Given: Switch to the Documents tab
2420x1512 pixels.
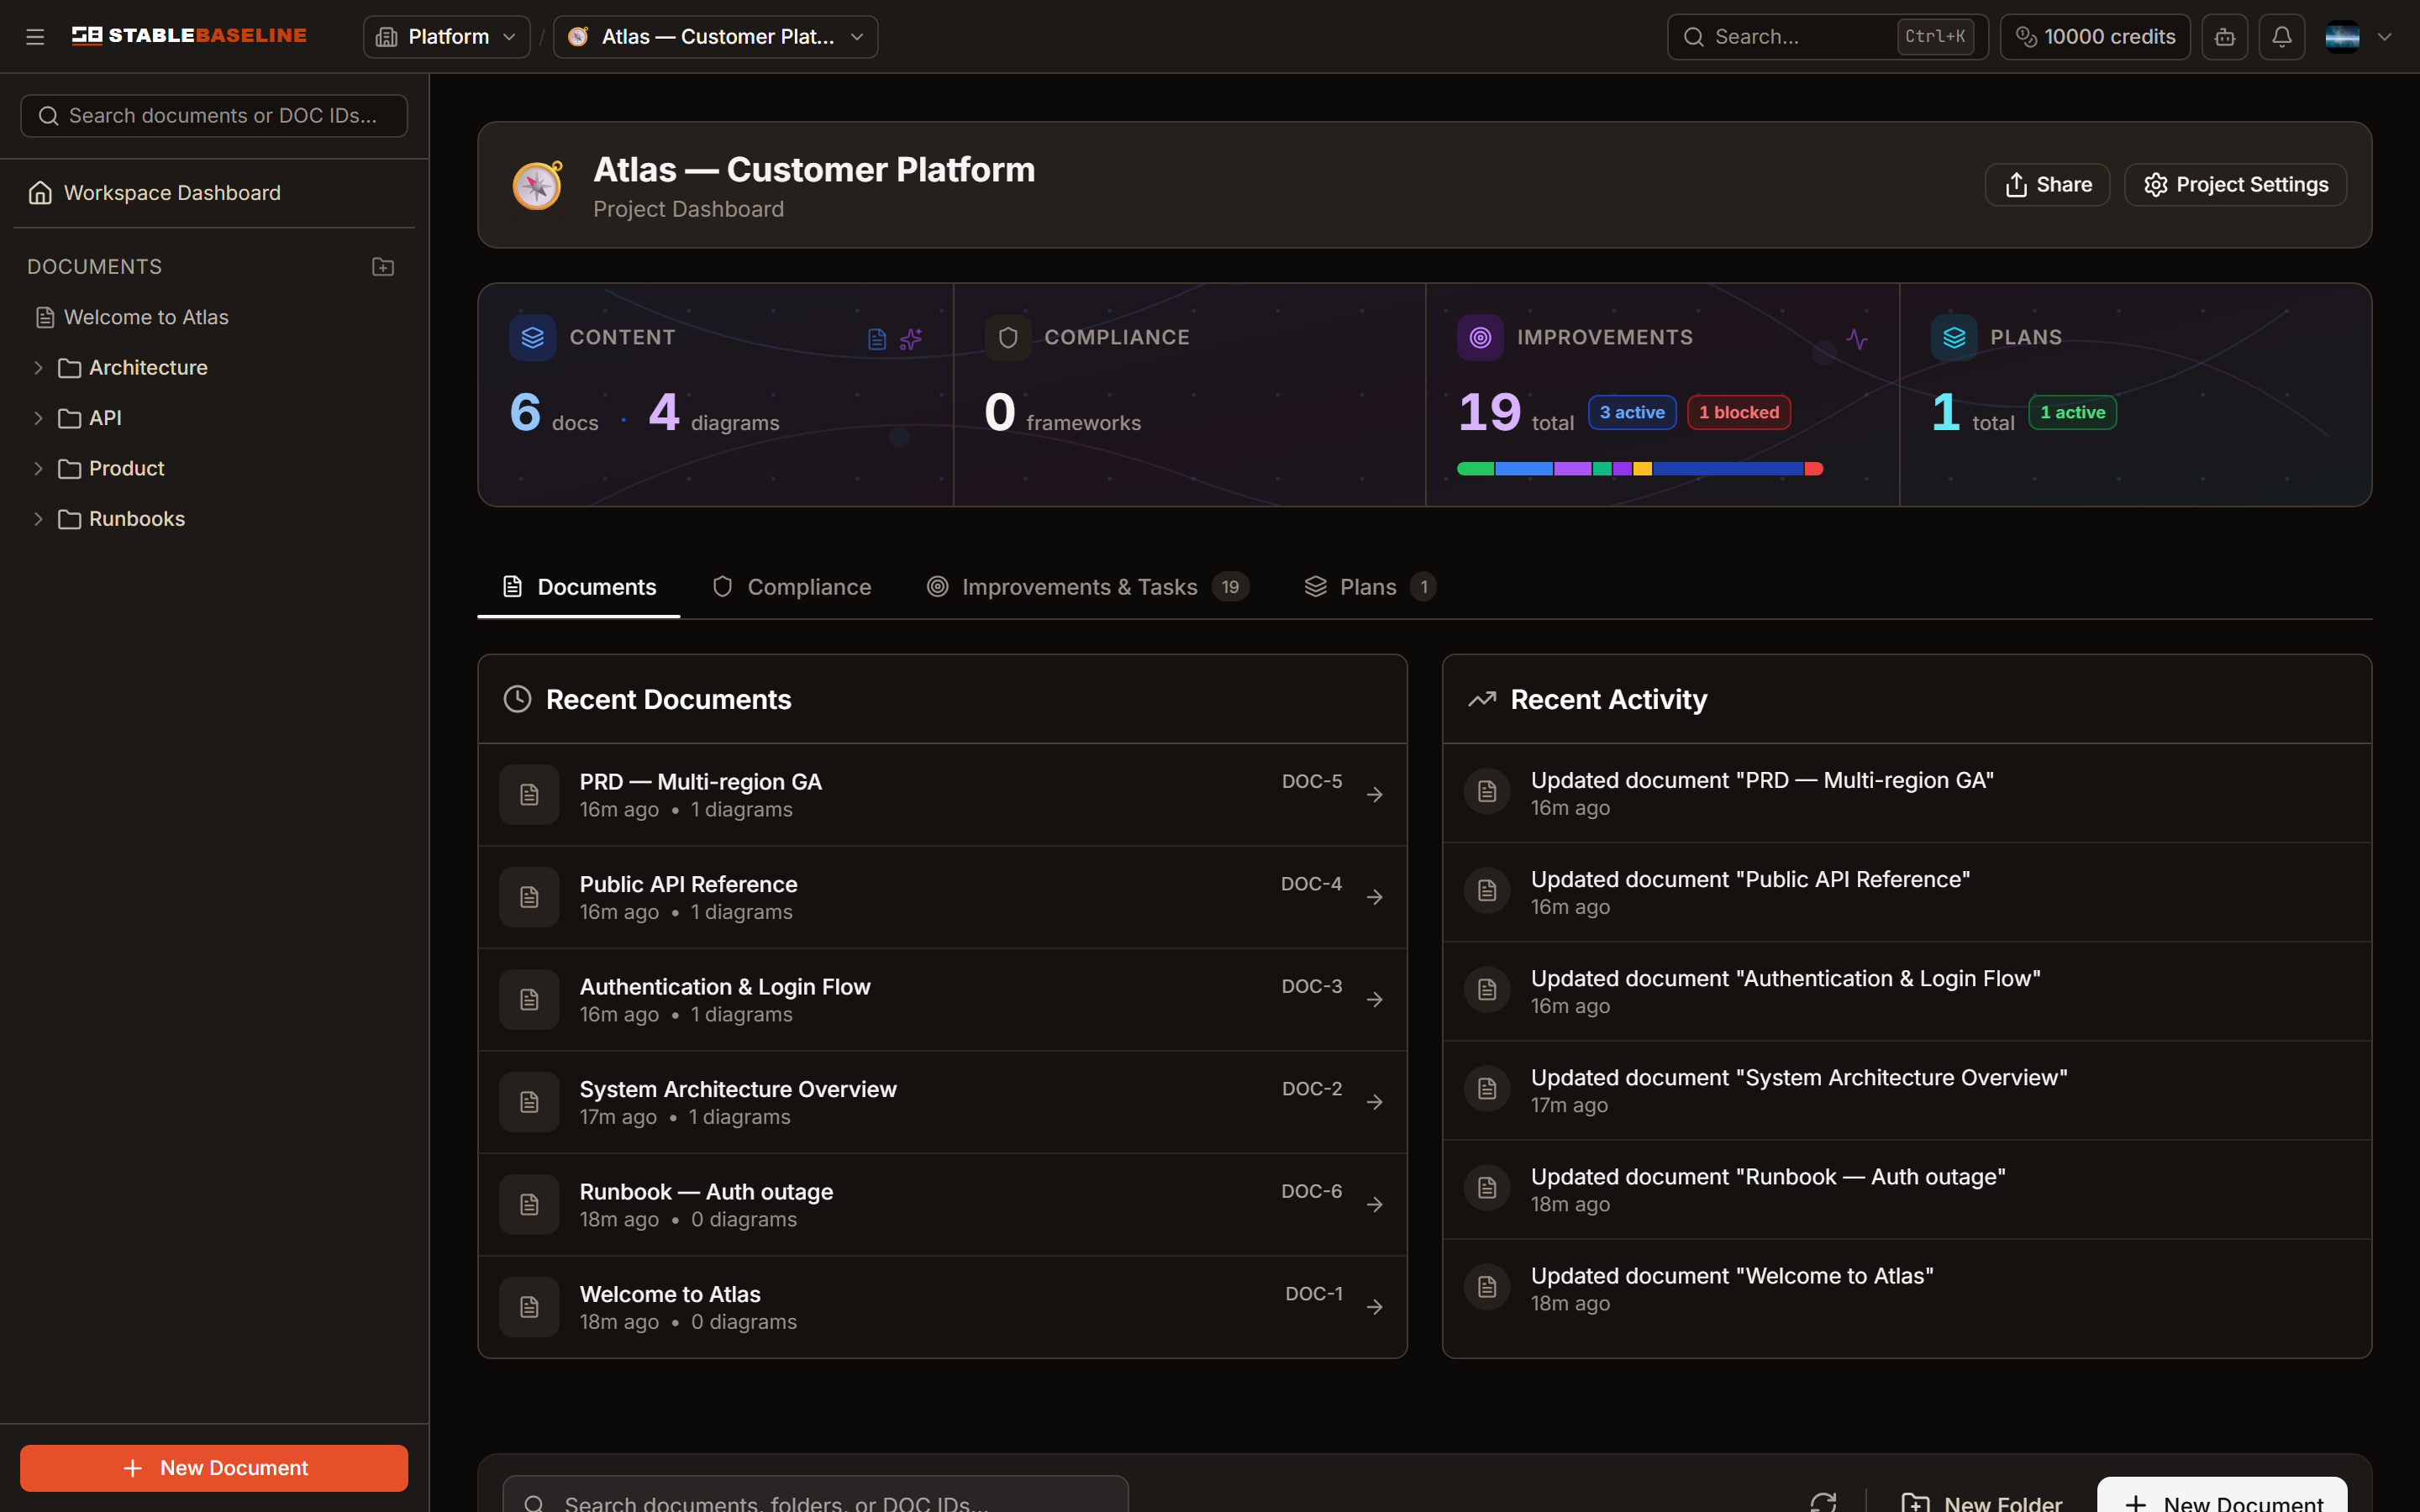Looking at the screenshot, I should click(x=579, y=587).
